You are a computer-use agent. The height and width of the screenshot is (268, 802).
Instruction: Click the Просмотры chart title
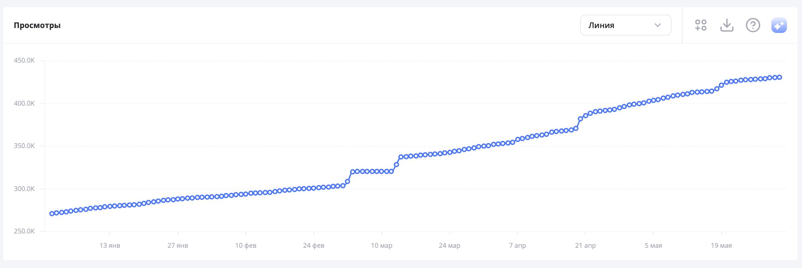pos(37,25)
